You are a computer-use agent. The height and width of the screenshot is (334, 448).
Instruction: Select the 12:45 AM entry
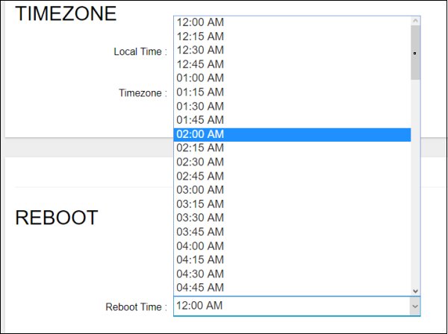(292, 64)
